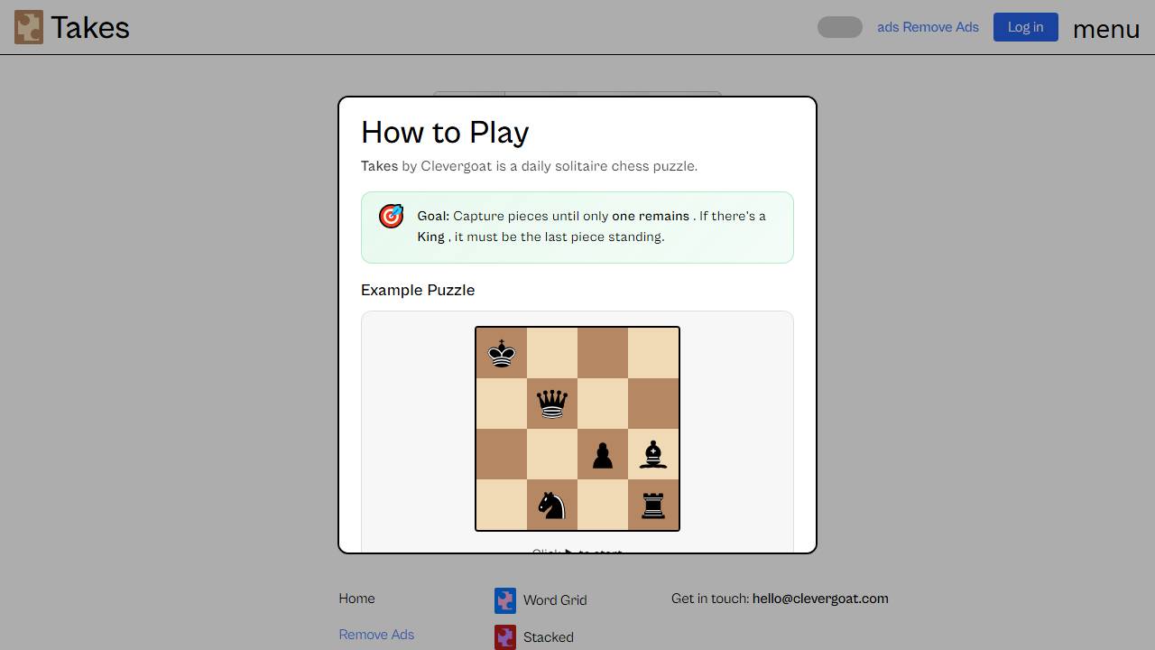This screenshot has width=1155, height=650.
Task: Select the black rook chess piece
Action: [653, 506]
